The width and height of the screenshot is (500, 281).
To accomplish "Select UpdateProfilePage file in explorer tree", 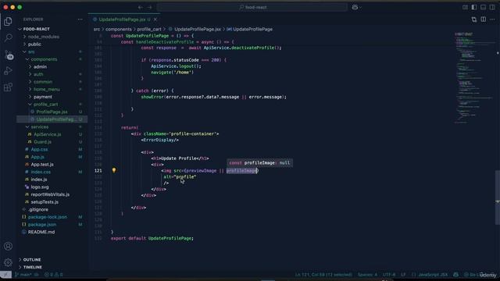I will pos(52,119).
